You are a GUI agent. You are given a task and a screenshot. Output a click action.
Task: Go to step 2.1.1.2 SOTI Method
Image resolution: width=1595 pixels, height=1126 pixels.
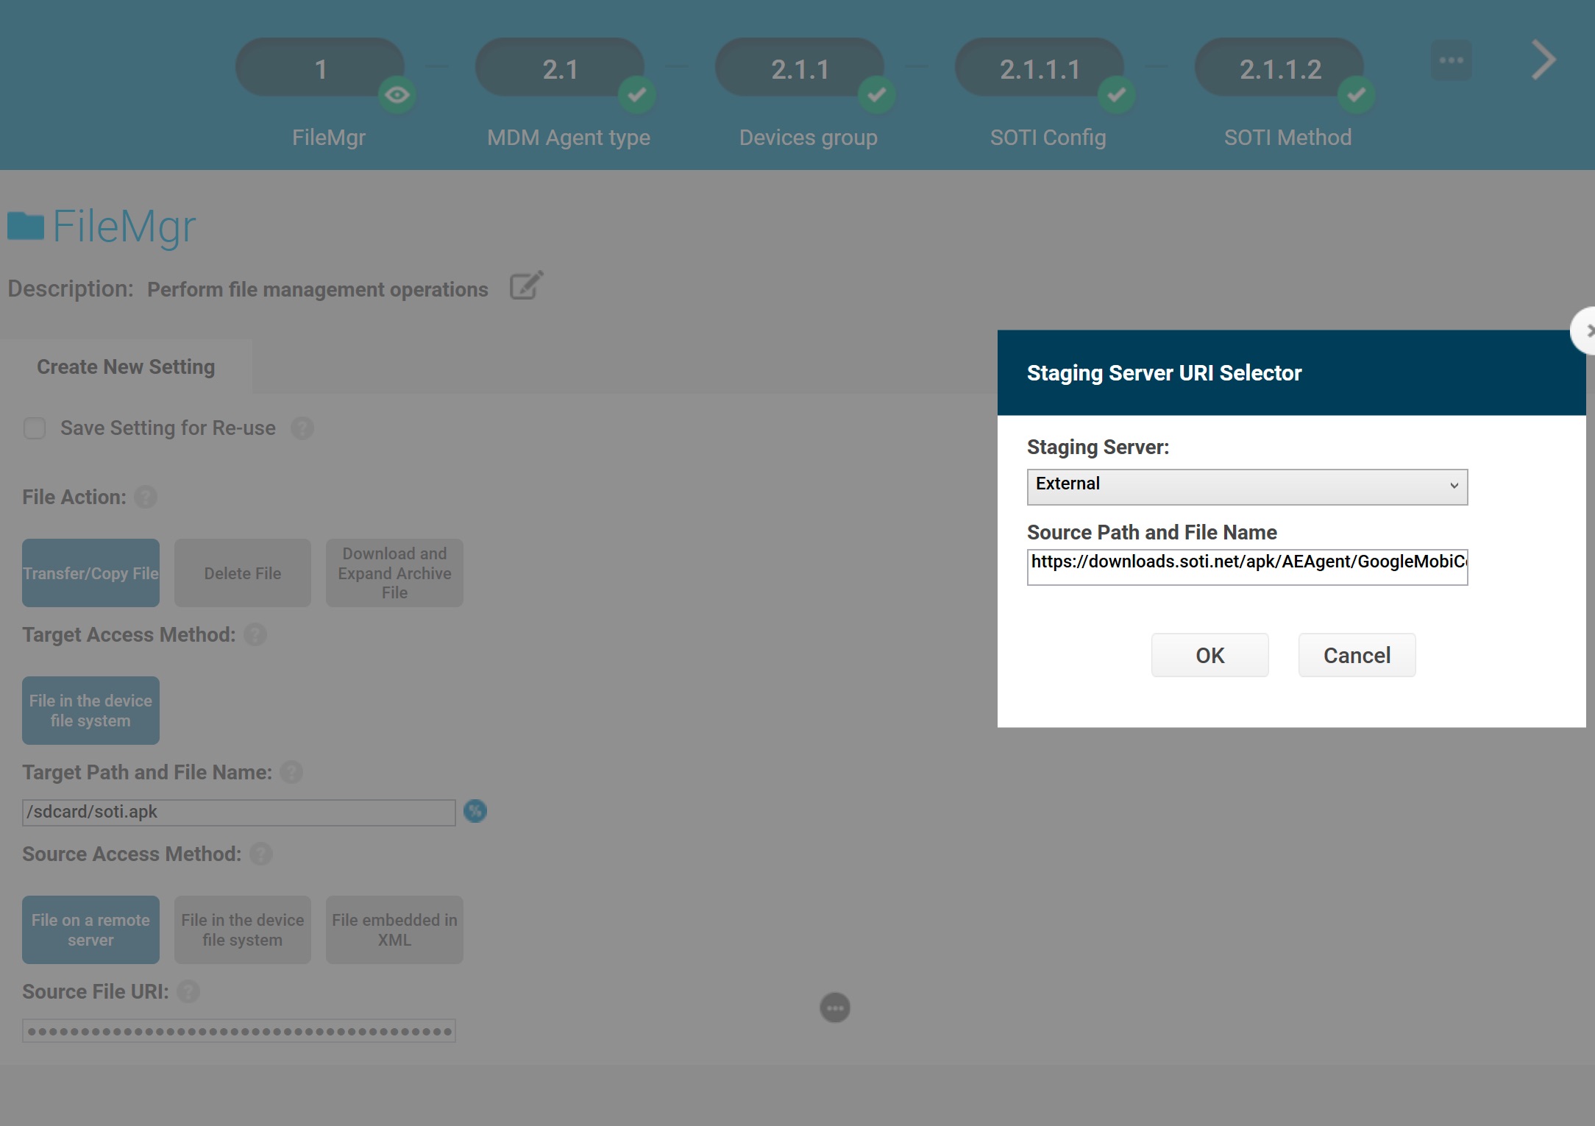pyautogui.click(x=1280, y=68)
